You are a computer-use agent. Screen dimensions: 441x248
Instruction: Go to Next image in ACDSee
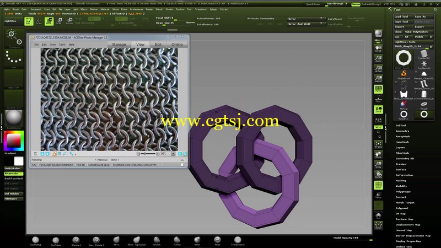tap(115, 160)
